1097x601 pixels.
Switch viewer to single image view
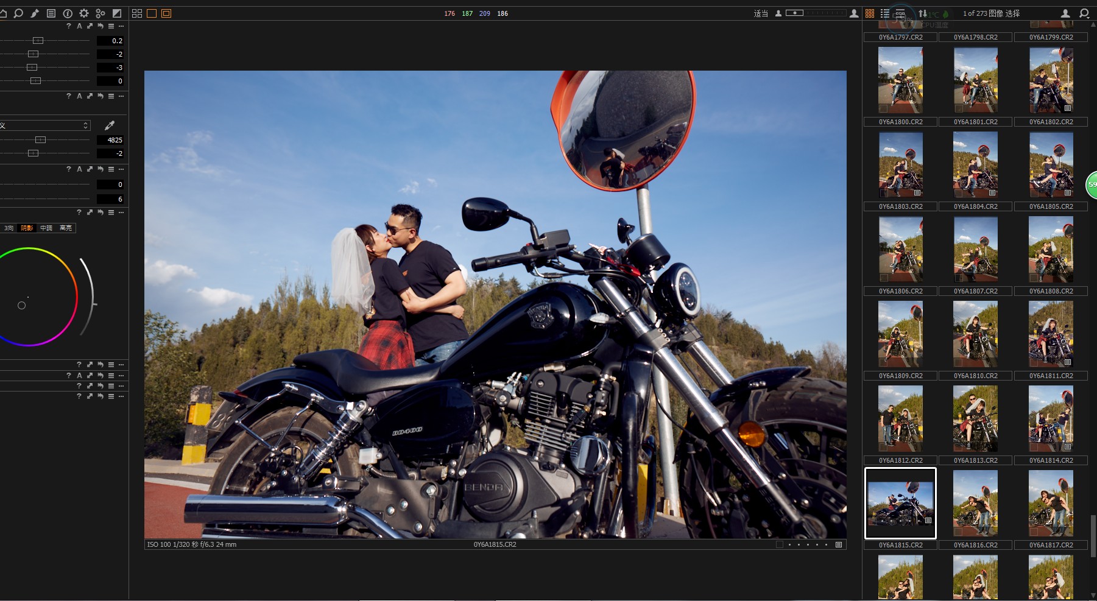152,13
